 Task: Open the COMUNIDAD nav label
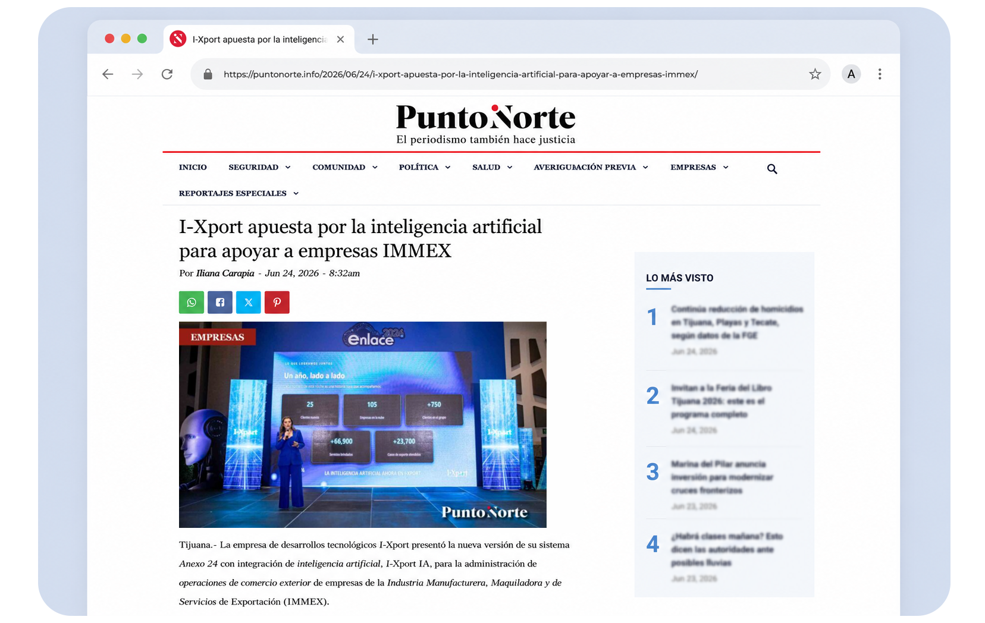click(339, 168)
